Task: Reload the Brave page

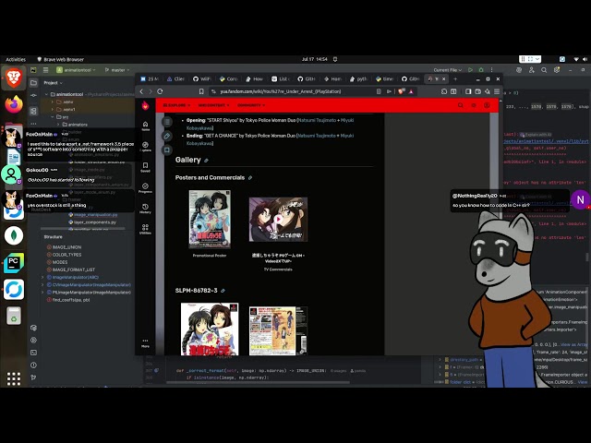Action: pyautogui.click(x=160, y=91)
